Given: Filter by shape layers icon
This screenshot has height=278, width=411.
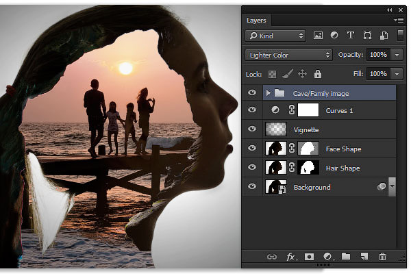Looking at the screenshot, I should (x=367, y=36).
